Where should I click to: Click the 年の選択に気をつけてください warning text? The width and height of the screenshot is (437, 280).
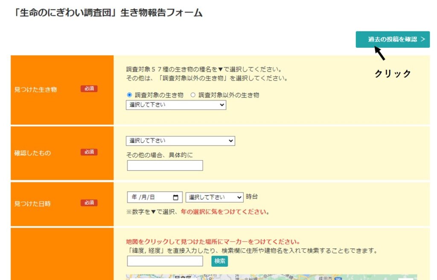pyautogui.click(x=224, y=212)
